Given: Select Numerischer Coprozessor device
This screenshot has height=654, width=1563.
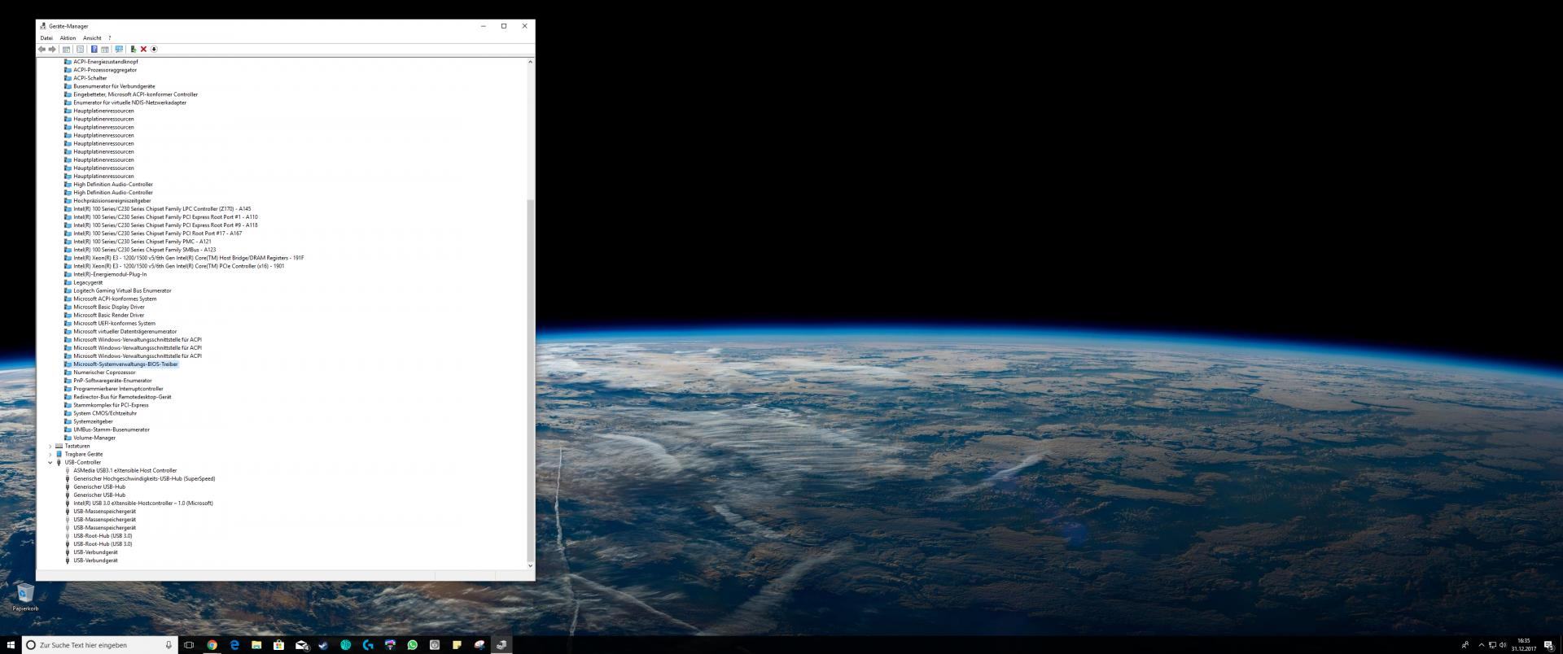Looking at the screenshot, I should pyautogui.click(x=104, y=373).
